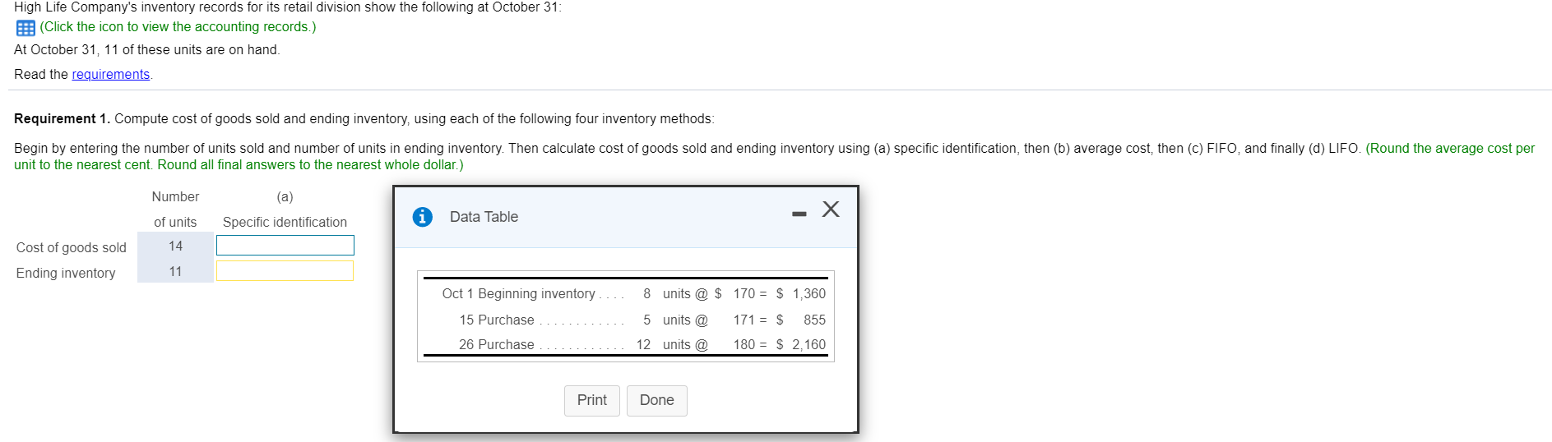Click the unit price 171 in data table
This screenshot has height=442, width=1552.
744,320
